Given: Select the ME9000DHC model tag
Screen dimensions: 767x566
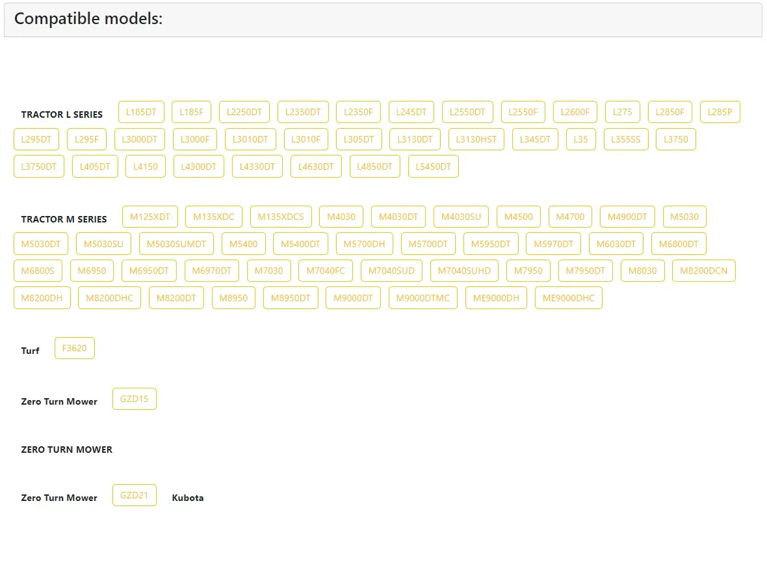Looking at the screenshot, I should coord(568,298).
